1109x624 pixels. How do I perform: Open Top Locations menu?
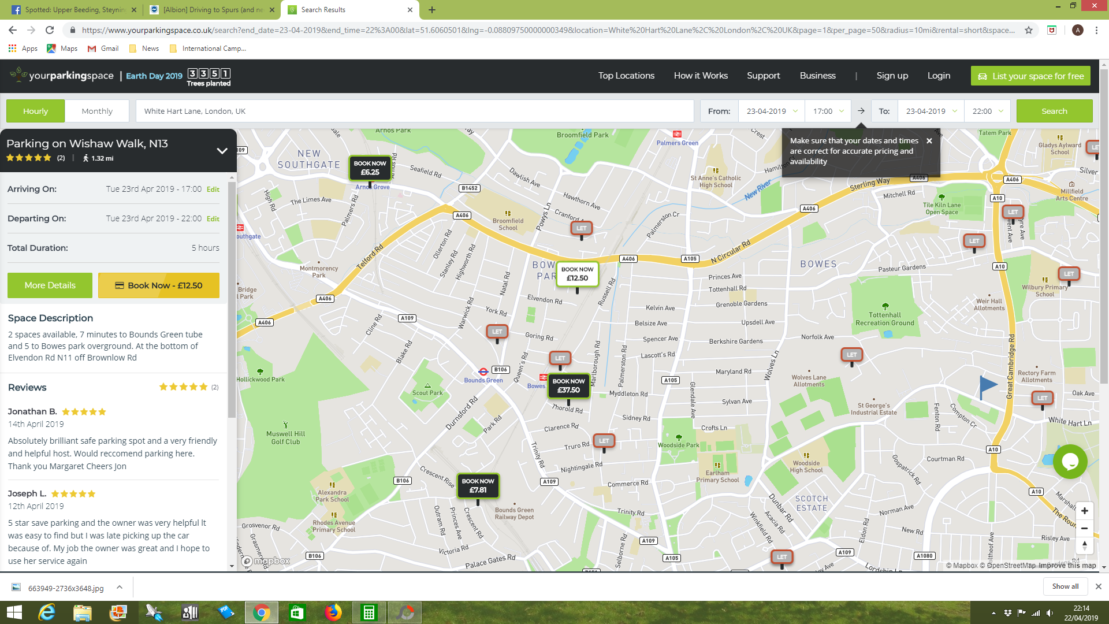(626, 76)
